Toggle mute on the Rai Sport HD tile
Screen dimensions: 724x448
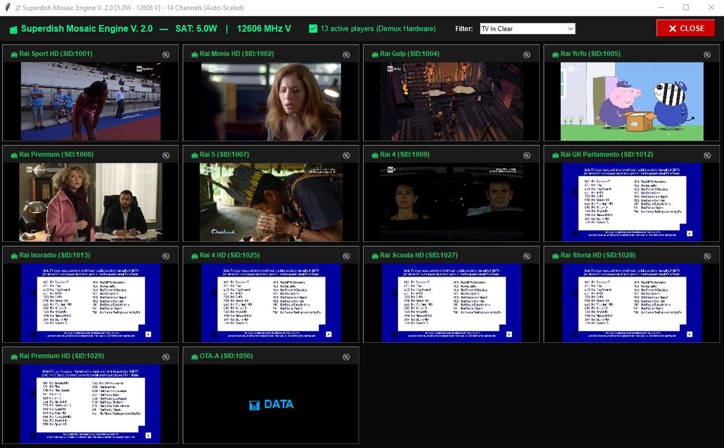[166, 55]
